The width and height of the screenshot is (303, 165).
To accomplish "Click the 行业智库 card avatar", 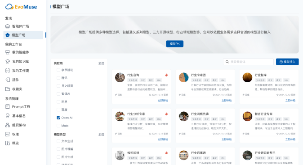I will coord(247,77).
